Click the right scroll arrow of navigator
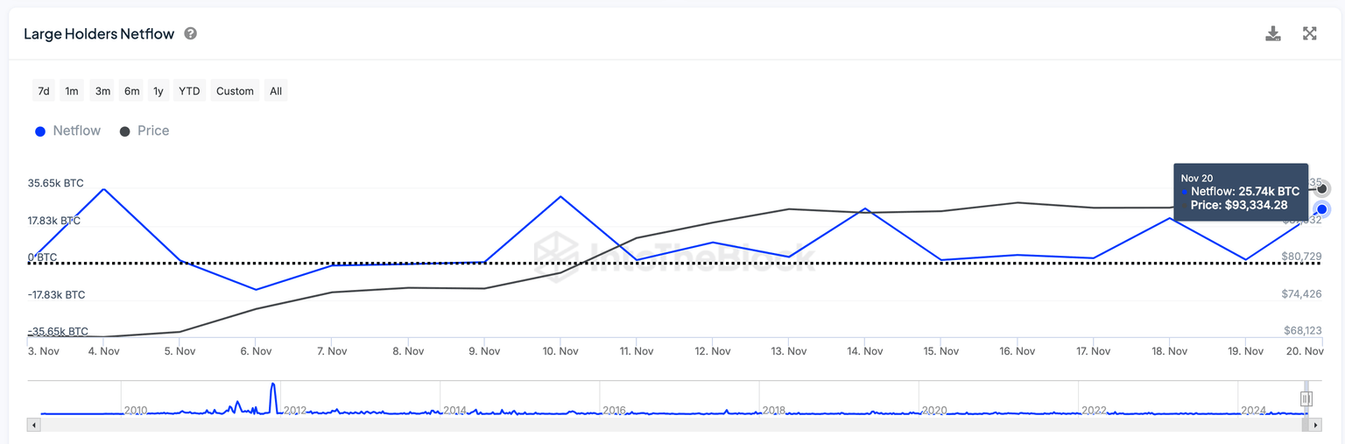This screenshot has height=444, width=1345. pos(1316,425)
